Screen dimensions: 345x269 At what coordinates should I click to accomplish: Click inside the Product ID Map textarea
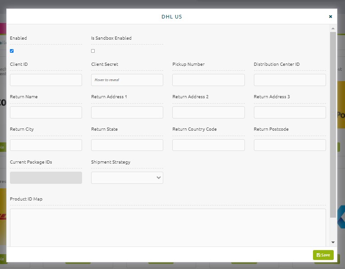pos(168,228)
